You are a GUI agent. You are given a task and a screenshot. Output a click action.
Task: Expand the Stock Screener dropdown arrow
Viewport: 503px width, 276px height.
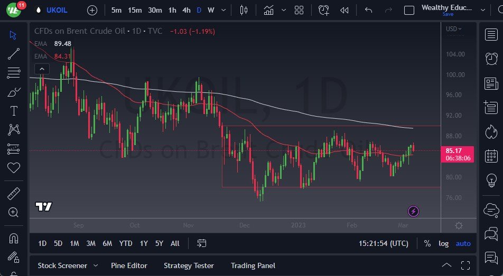[96, 265]
